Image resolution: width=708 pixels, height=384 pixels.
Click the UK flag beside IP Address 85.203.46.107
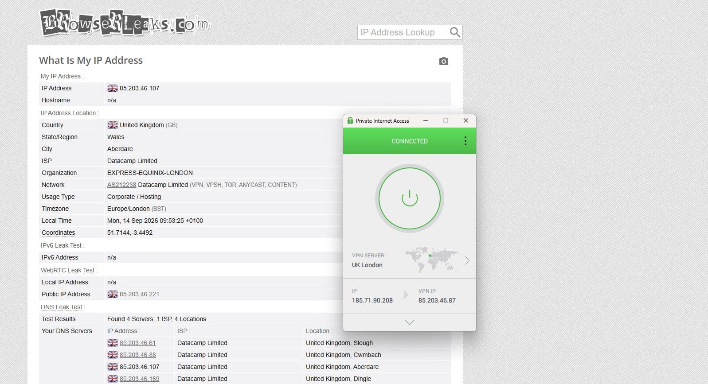[113, 88]
